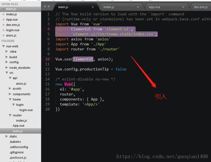The width and height of the screenshot is (211, 162).
Task: Collapse the login folder
Action: pyautogui.click(x=14, y=105)
